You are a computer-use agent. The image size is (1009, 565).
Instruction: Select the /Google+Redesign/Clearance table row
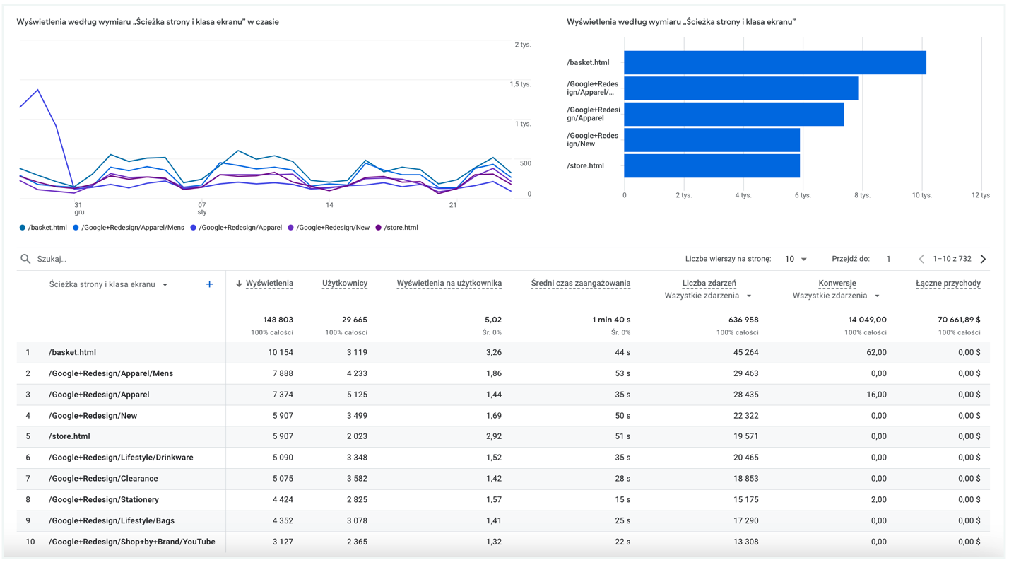tap(103, 479)
